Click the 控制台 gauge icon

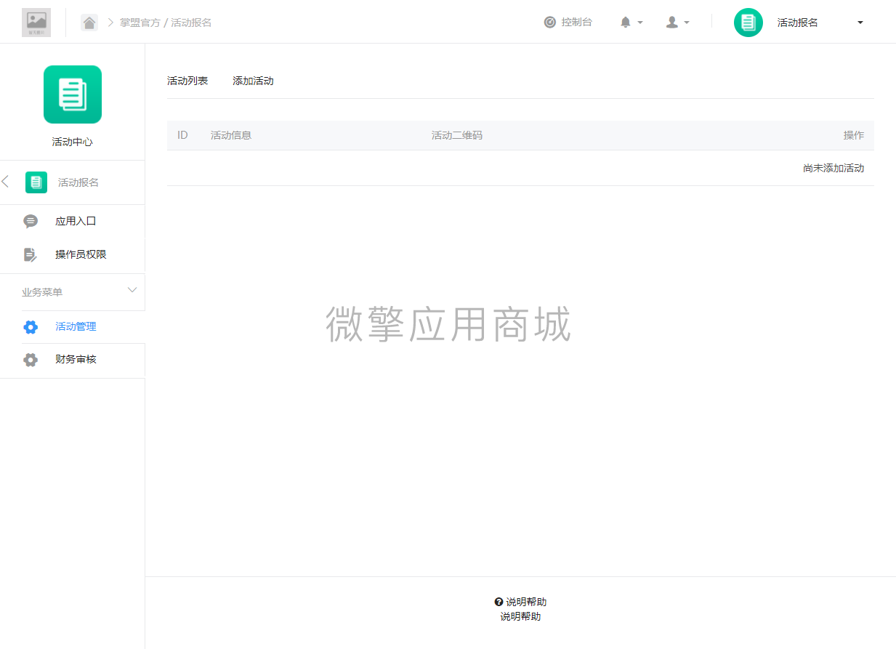click(550, 23)
